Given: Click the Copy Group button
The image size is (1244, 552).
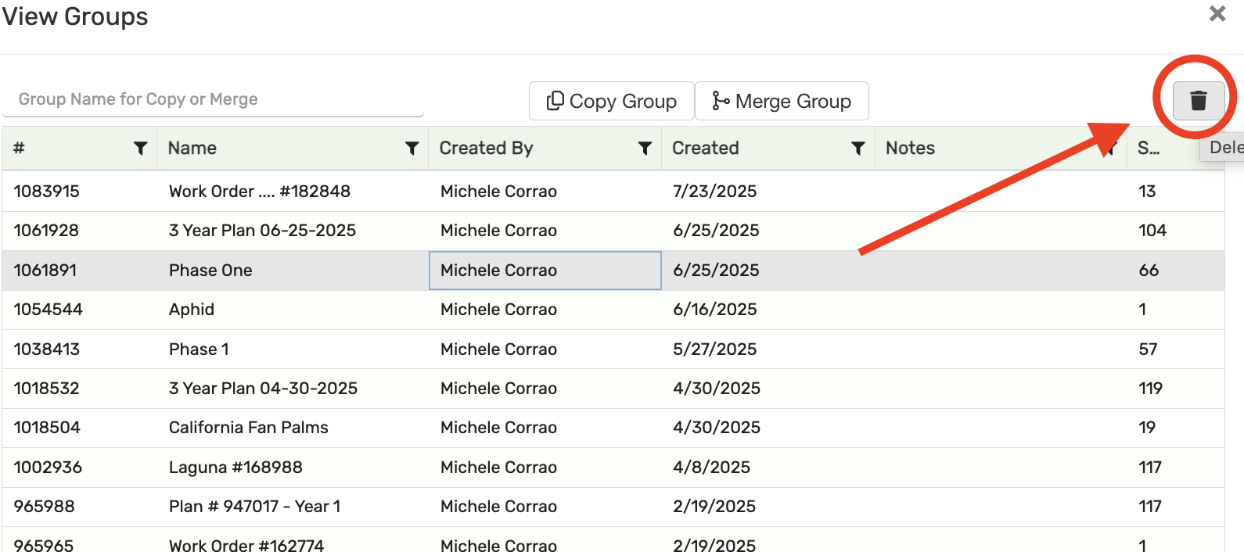Looking at the screenshot, I should click(x=611, y=102).
